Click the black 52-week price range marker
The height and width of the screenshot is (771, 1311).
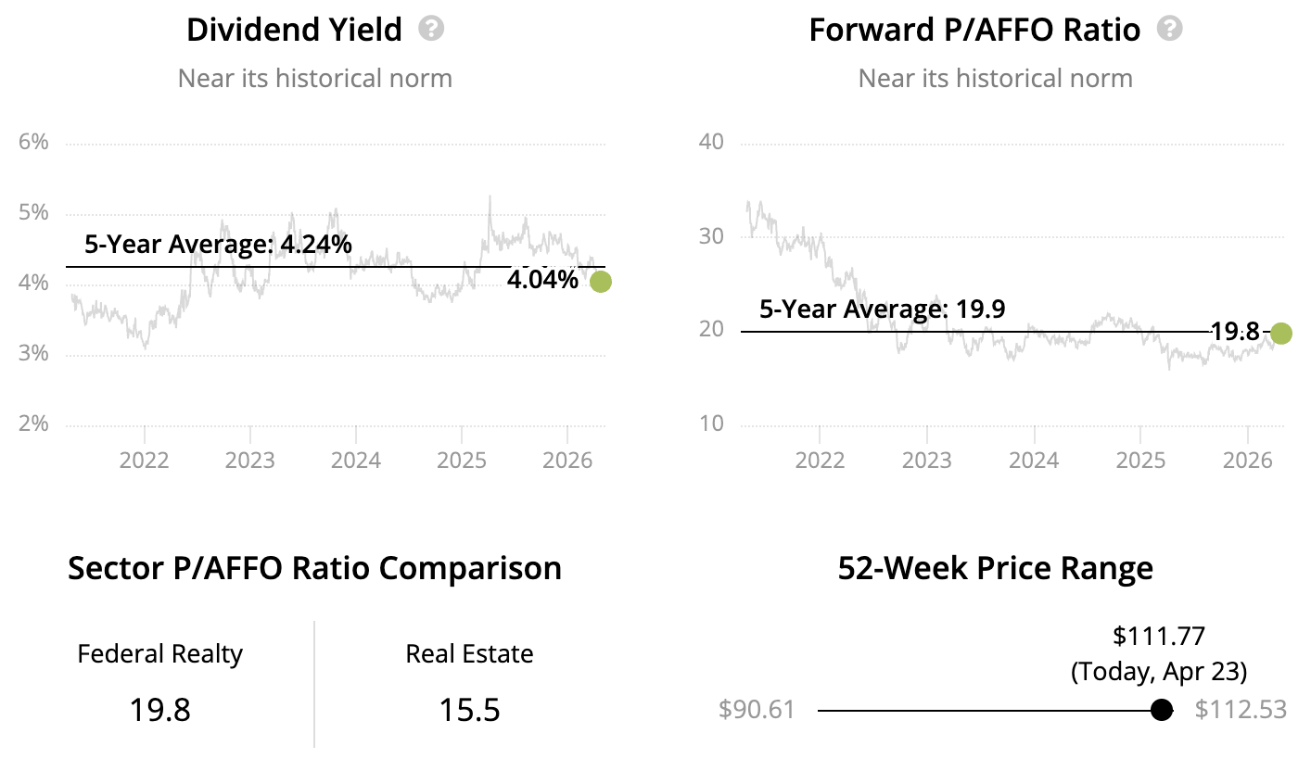click(x=1161, y=711)
